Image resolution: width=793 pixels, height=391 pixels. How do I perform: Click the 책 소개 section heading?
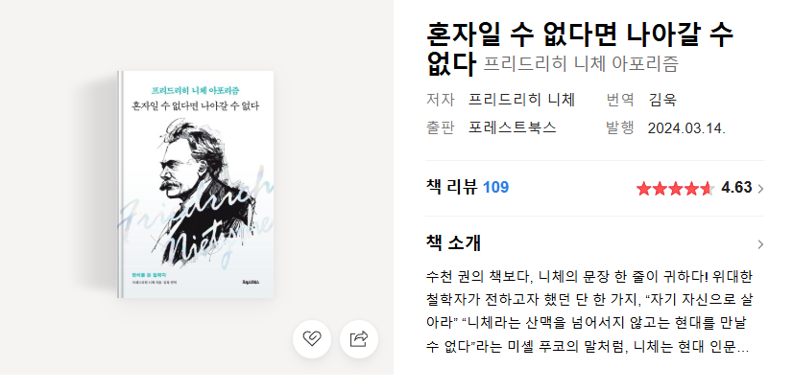[453, 242]
